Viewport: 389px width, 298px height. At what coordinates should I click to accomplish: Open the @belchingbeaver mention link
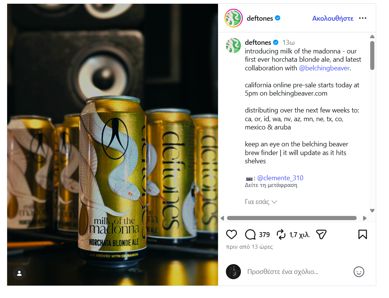[324, 68]
